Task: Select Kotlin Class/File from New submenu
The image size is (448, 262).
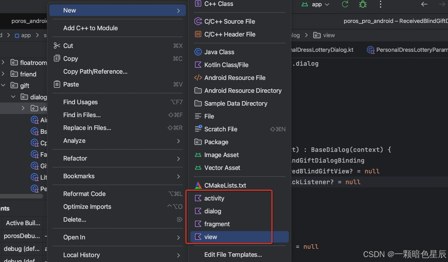Action: [226, 65]
